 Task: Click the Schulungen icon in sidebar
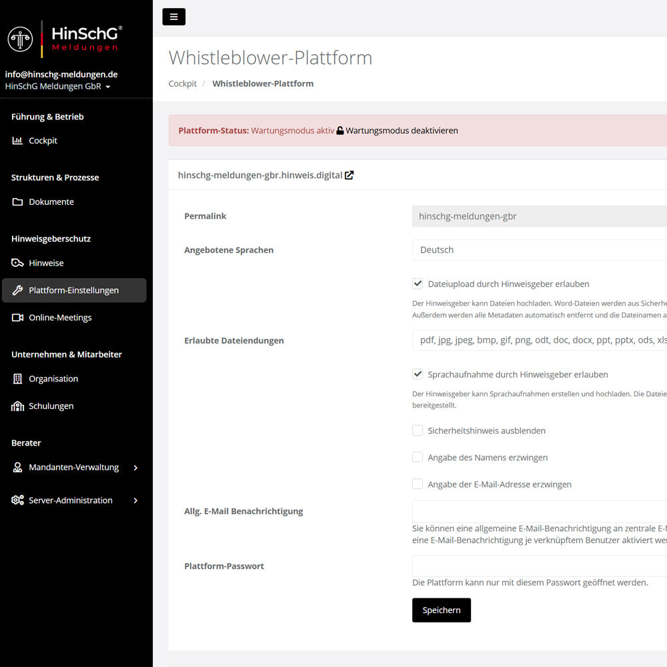pos(17,406)
